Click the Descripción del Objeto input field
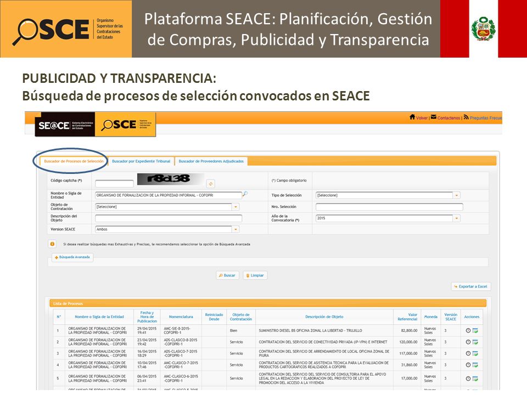 coord(169,218)
